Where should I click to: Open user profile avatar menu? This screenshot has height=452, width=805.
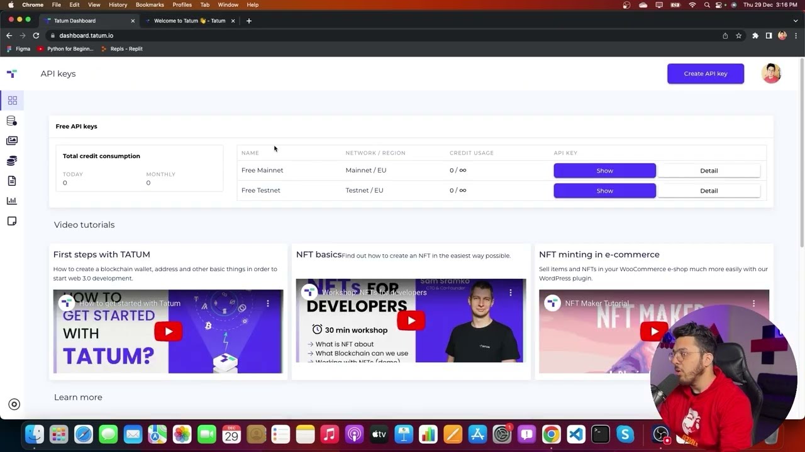pyautogui.click(x=771, y=73)
